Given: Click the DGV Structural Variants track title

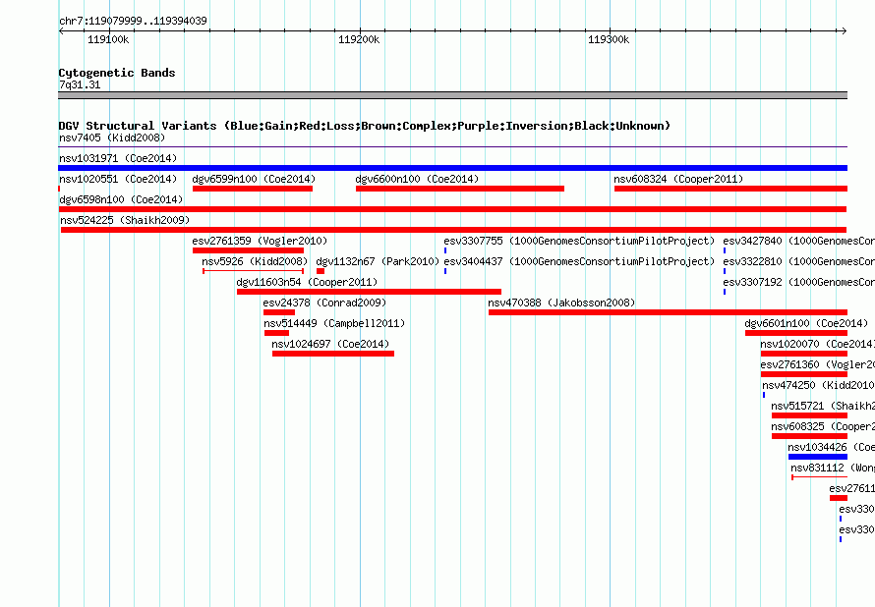Looking at the screenshot, I should (365, 126).
